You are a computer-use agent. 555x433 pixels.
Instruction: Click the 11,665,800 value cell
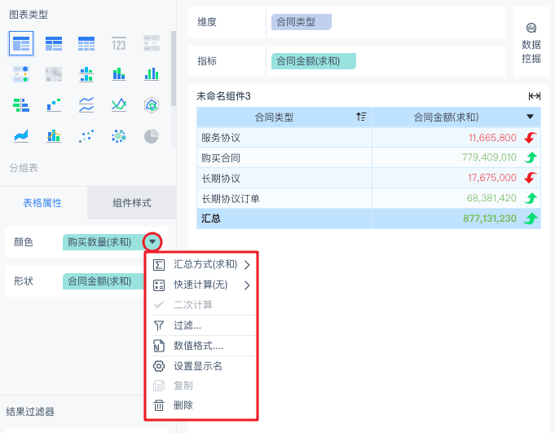click(x=456, y=137)
